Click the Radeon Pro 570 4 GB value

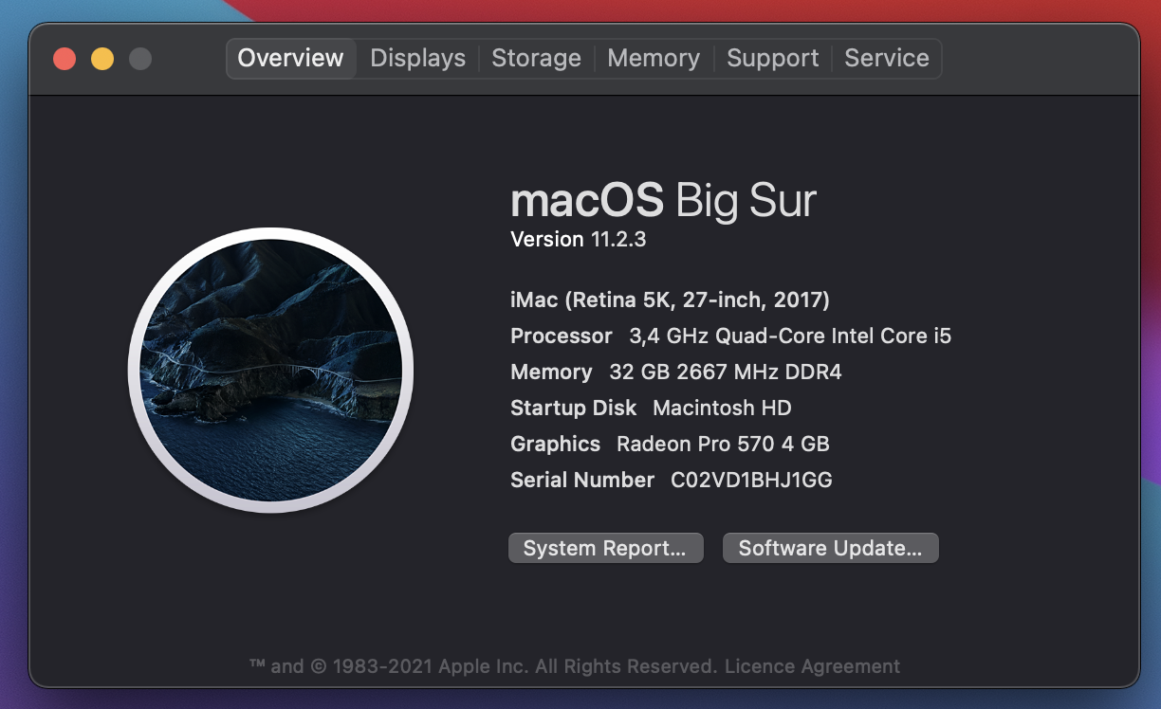coord(723,444)
